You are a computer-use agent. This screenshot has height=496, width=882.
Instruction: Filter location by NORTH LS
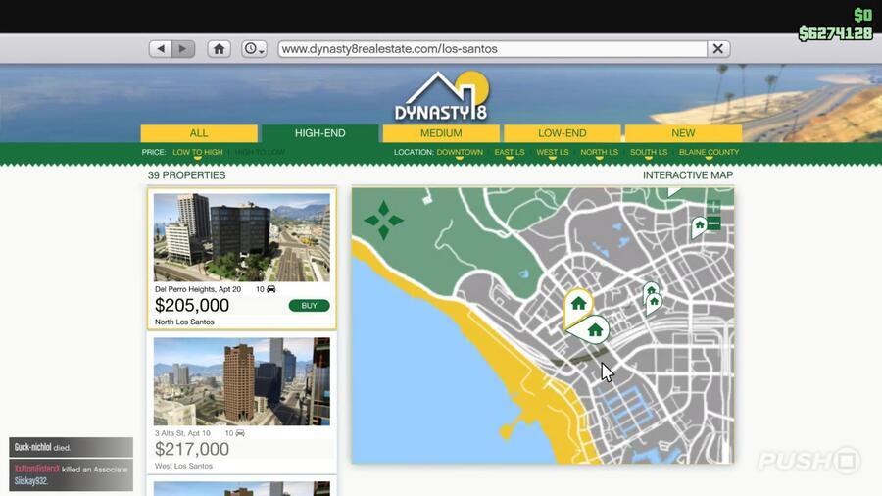(x=599, y=152)
